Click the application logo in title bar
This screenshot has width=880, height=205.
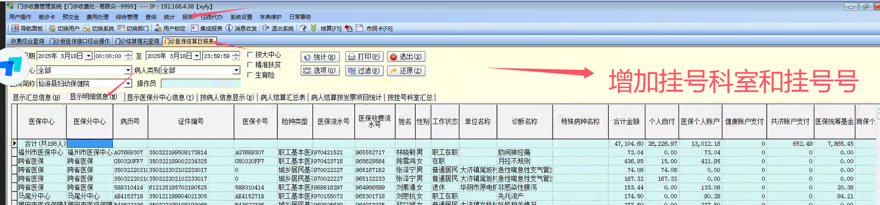10,6
